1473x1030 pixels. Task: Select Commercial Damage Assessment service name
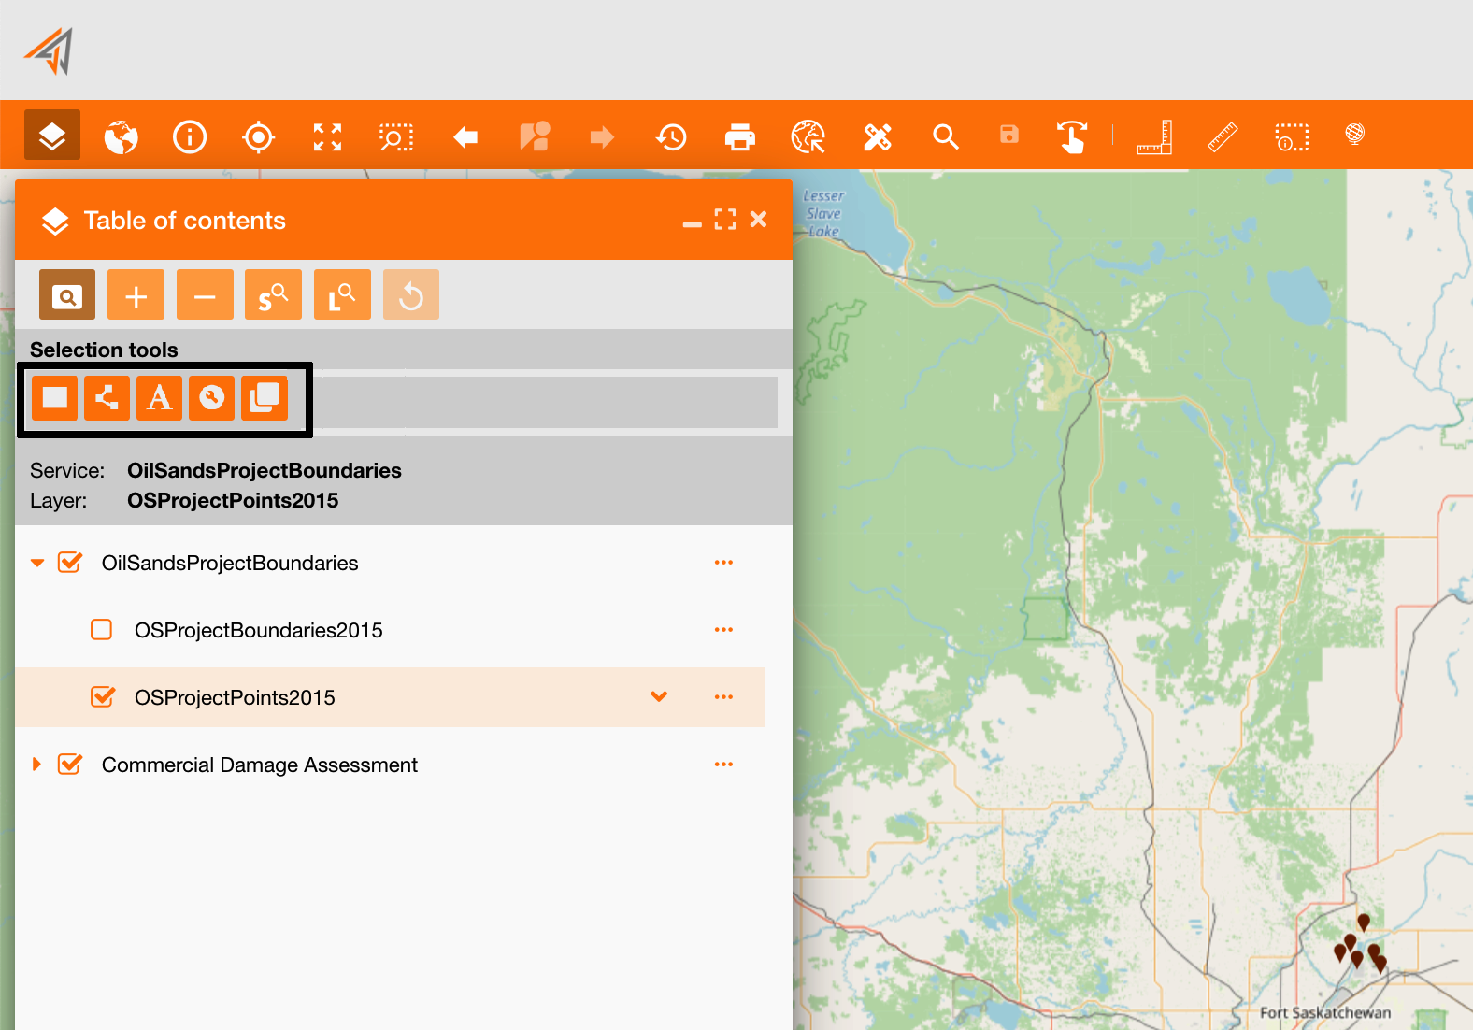coord(260,765)
